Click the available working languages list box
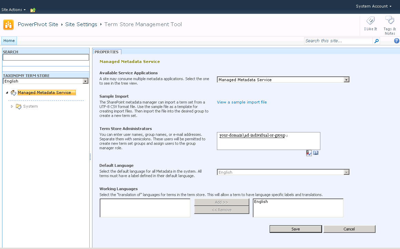Viewport: 400px width, 249px height. click(x=145, y=208)
